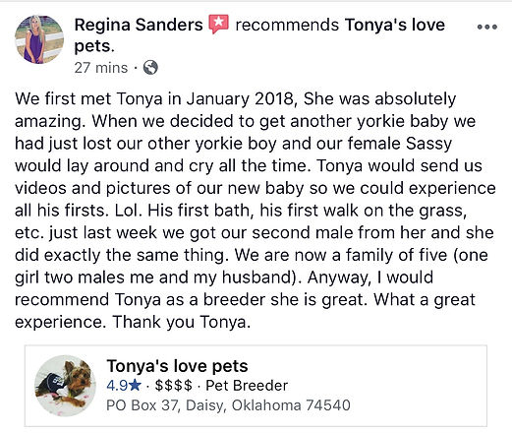
Task: Click the Pet Breeder category label
Action: [247, 386]
